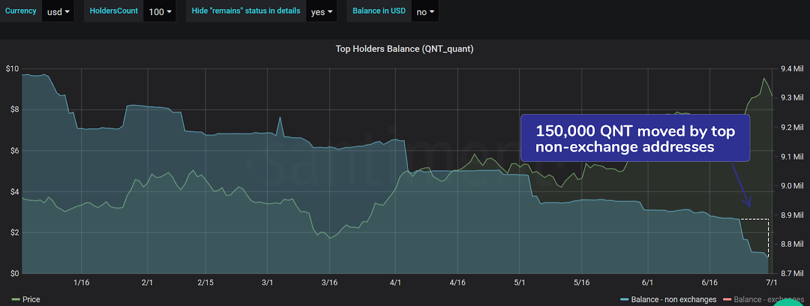Viewport: 810px width, 306px height.
Task: Click the 4/1 x-axis date label
Action: tap(395, 283)
